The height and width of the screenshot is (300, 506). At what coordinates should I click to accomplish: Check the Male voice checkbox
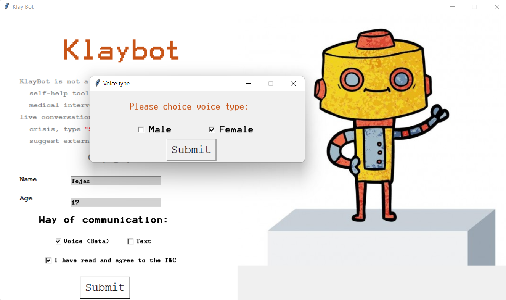point(141,129)
